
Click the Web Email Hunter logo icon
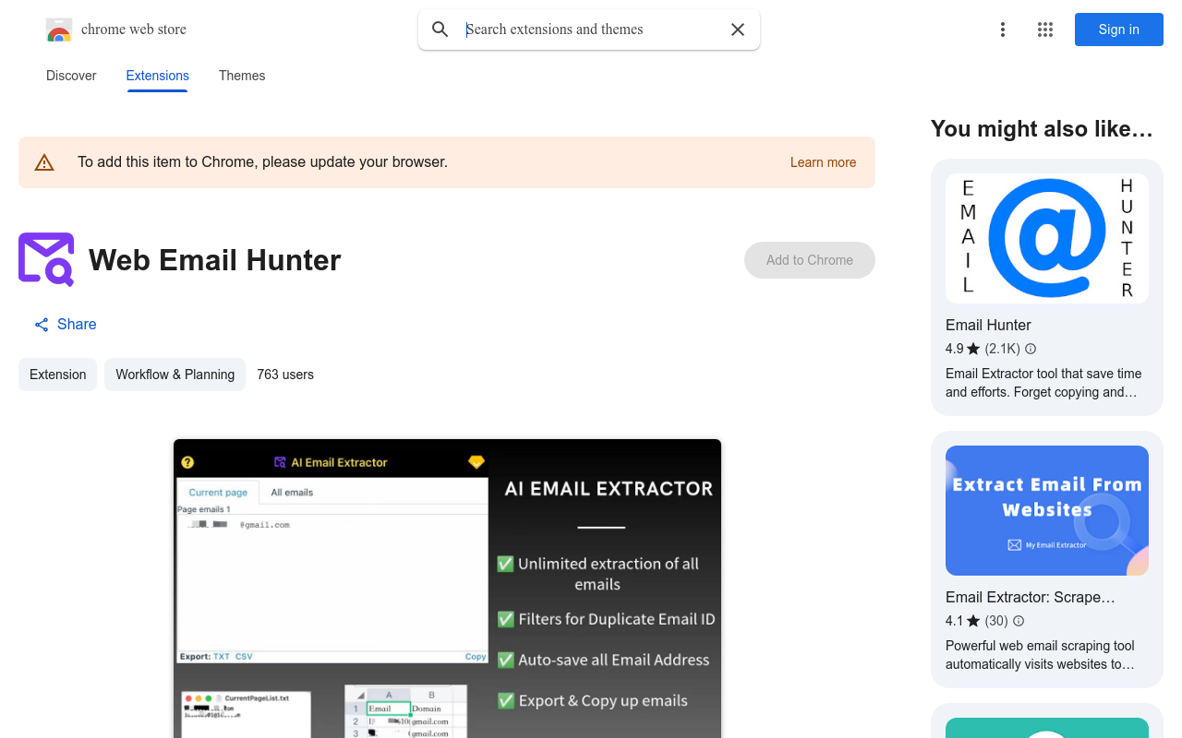pos(46,259)
